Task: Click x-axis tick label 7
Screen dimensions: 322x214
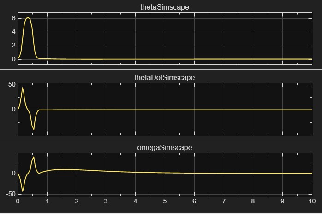Action: point(224,201)
